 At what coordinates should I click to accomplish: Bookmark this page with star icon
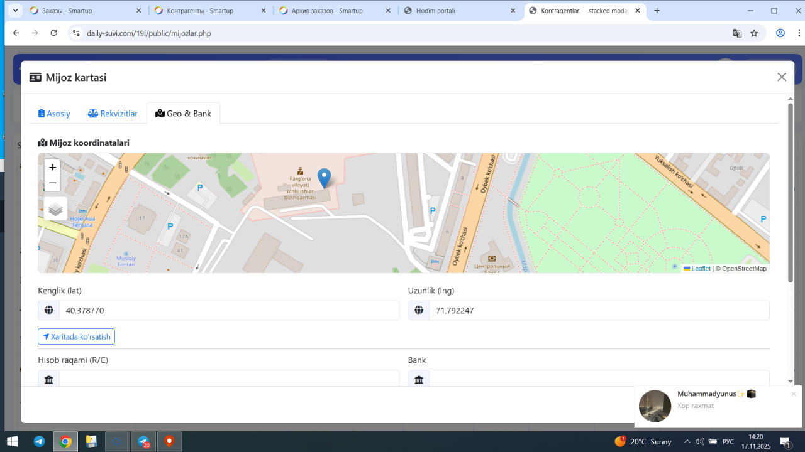(754, 33)
